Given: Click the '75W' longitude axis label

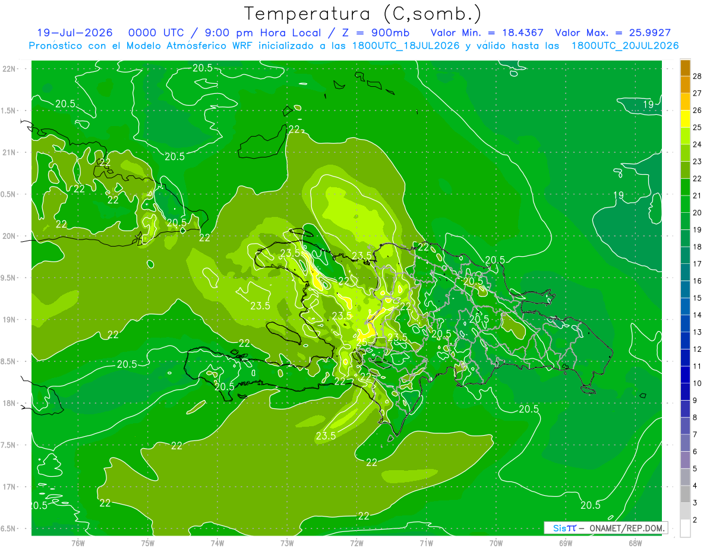Looking at the screenshot, I should (148, 543).
